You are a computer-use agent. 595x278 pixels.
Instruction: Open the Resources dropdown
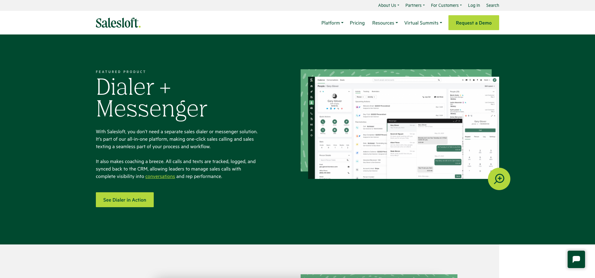tap(385, 23)
